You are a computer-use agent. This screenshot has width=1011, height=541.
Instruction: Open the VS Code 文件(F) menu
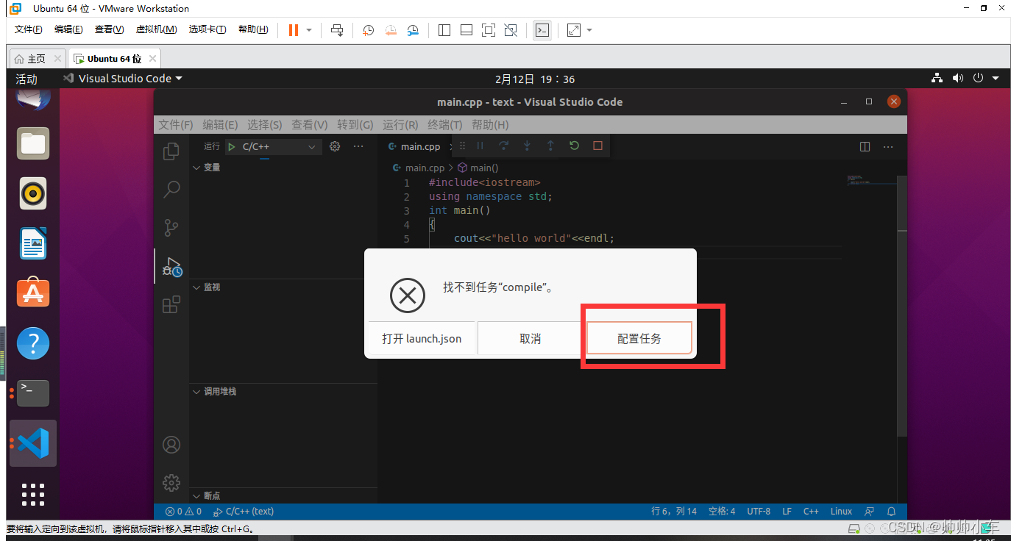coord(176,124)
